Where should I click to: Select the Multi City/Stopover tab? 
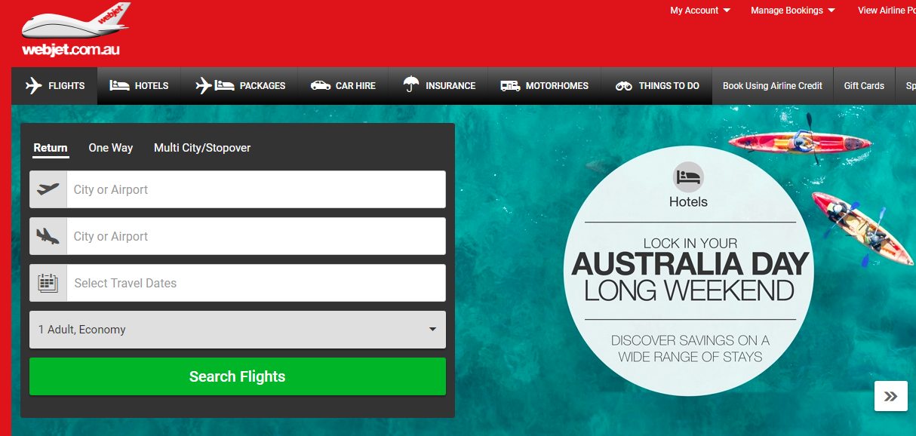202,148
